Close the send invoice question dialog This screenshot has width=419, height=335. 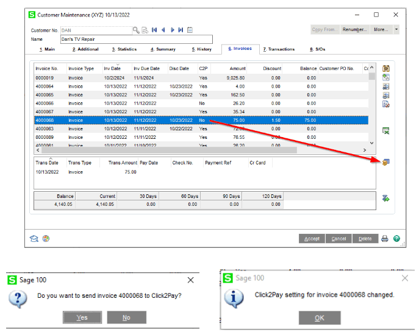point(190,280)
